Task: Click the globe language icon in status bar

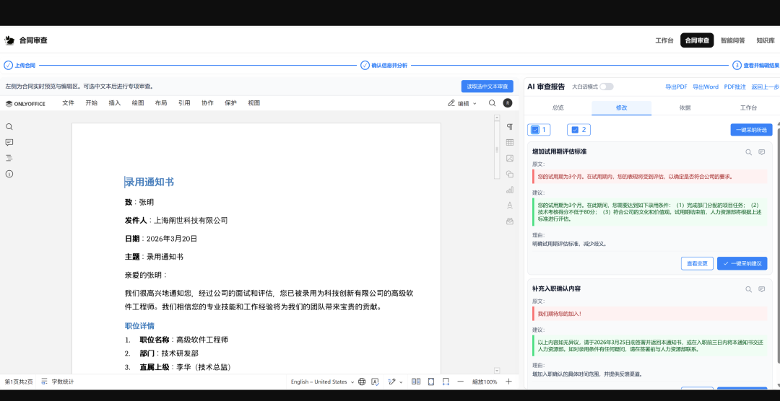Action: click(362, 382)
